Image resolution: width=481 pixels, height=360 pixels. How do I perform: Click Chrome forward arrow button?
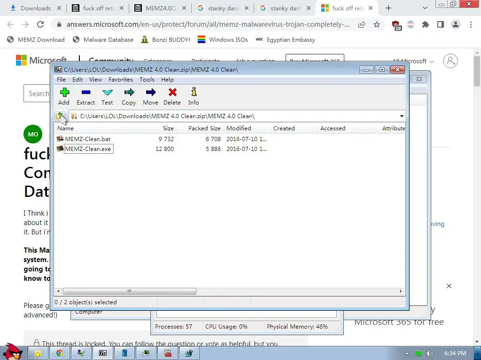[x=25, y=24]
